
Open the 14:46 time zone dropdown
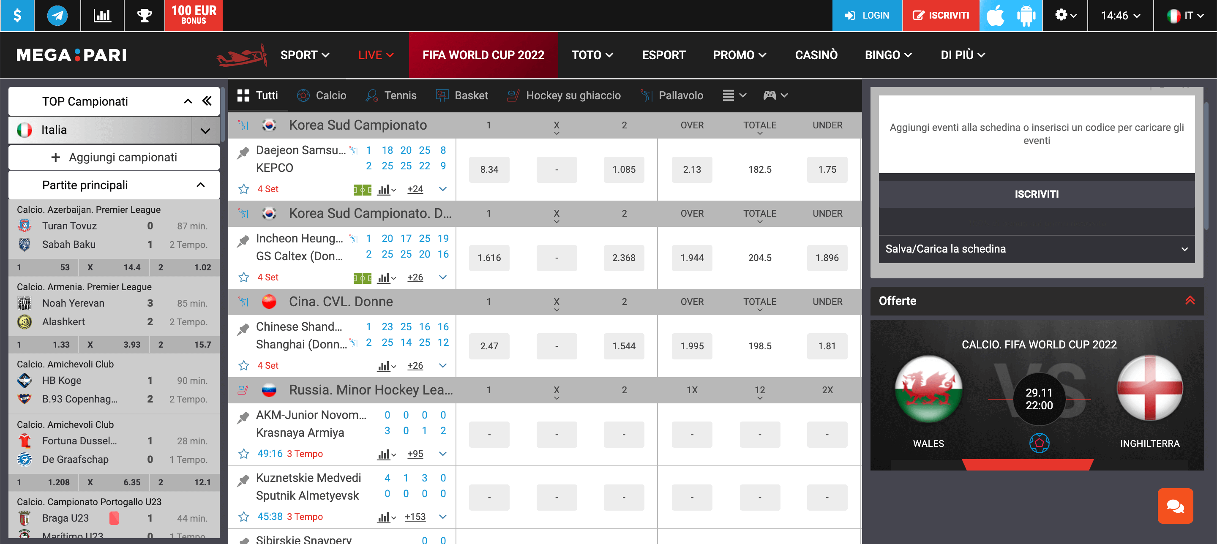pos(1120,16)
